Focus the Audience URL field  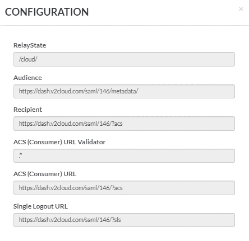pyautogui.click(x=124, y=91)
